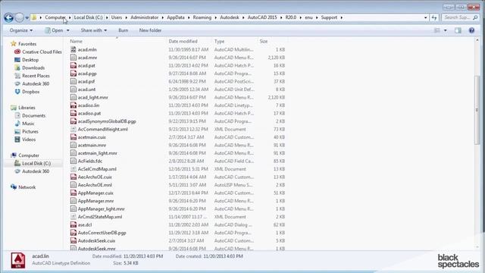485x273 pixels.
Task: Select acadSynonymsGlobalDB.pgp file
Action: [107, 121]
